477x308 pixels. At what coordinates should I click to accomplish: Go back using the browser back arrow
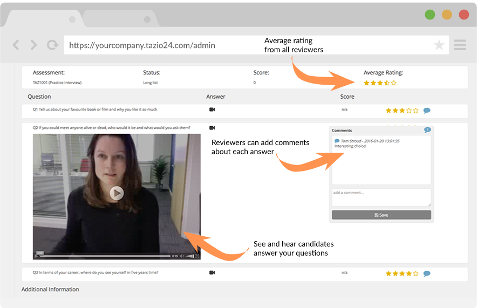[x=16, y=45]
